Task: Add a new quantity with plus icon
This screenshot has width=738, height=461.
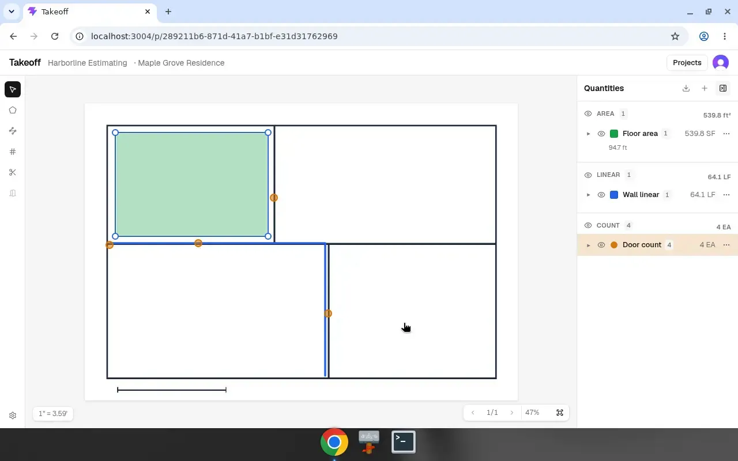Action: [705, 88]
